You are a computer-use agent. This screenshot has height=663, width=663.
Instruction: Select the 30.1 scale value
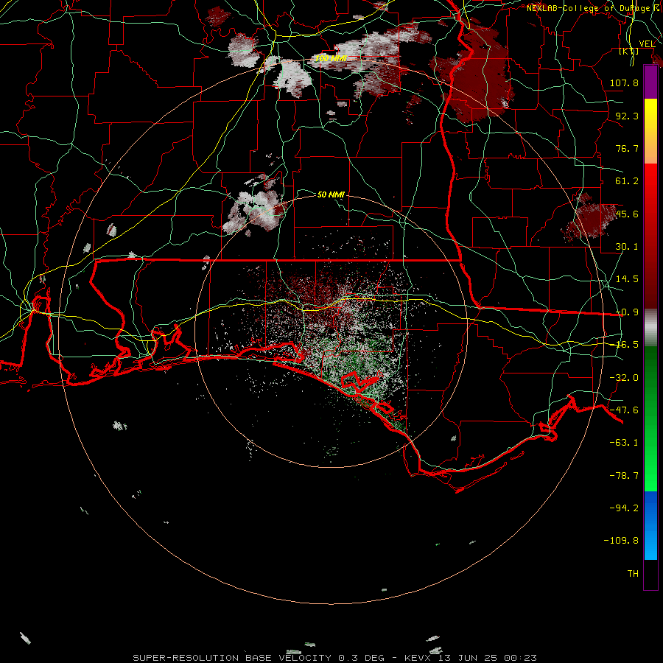pos(627,247)
